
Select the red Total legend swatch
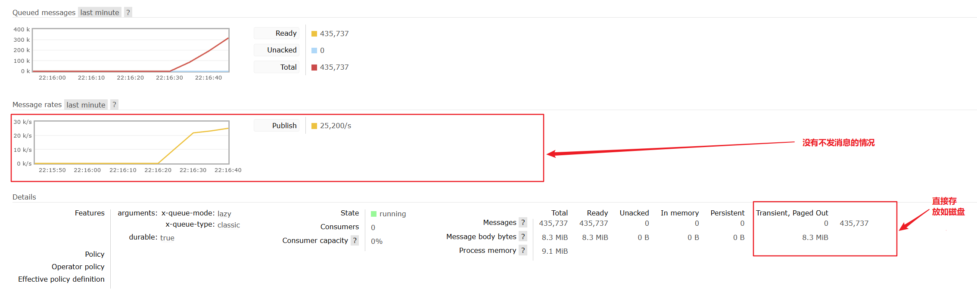click(x=314, y=67)
